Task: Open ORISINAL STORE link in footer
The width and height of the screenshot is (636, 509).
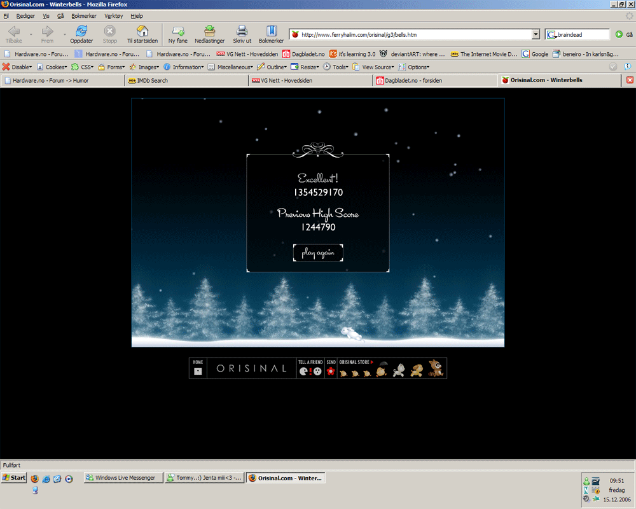Action: [356, 362]
